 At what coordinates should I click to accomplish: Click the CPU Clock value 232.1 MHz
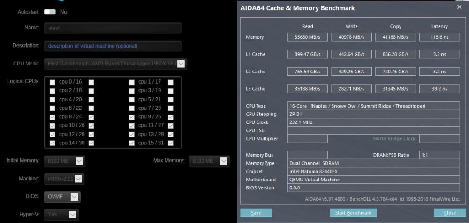click(374, 122)
